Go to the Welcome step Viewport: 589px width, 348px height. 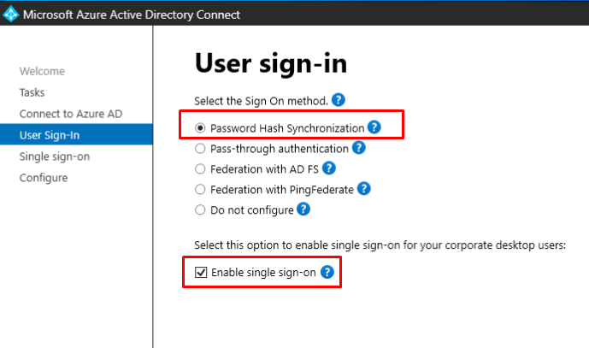click(42, 71)
